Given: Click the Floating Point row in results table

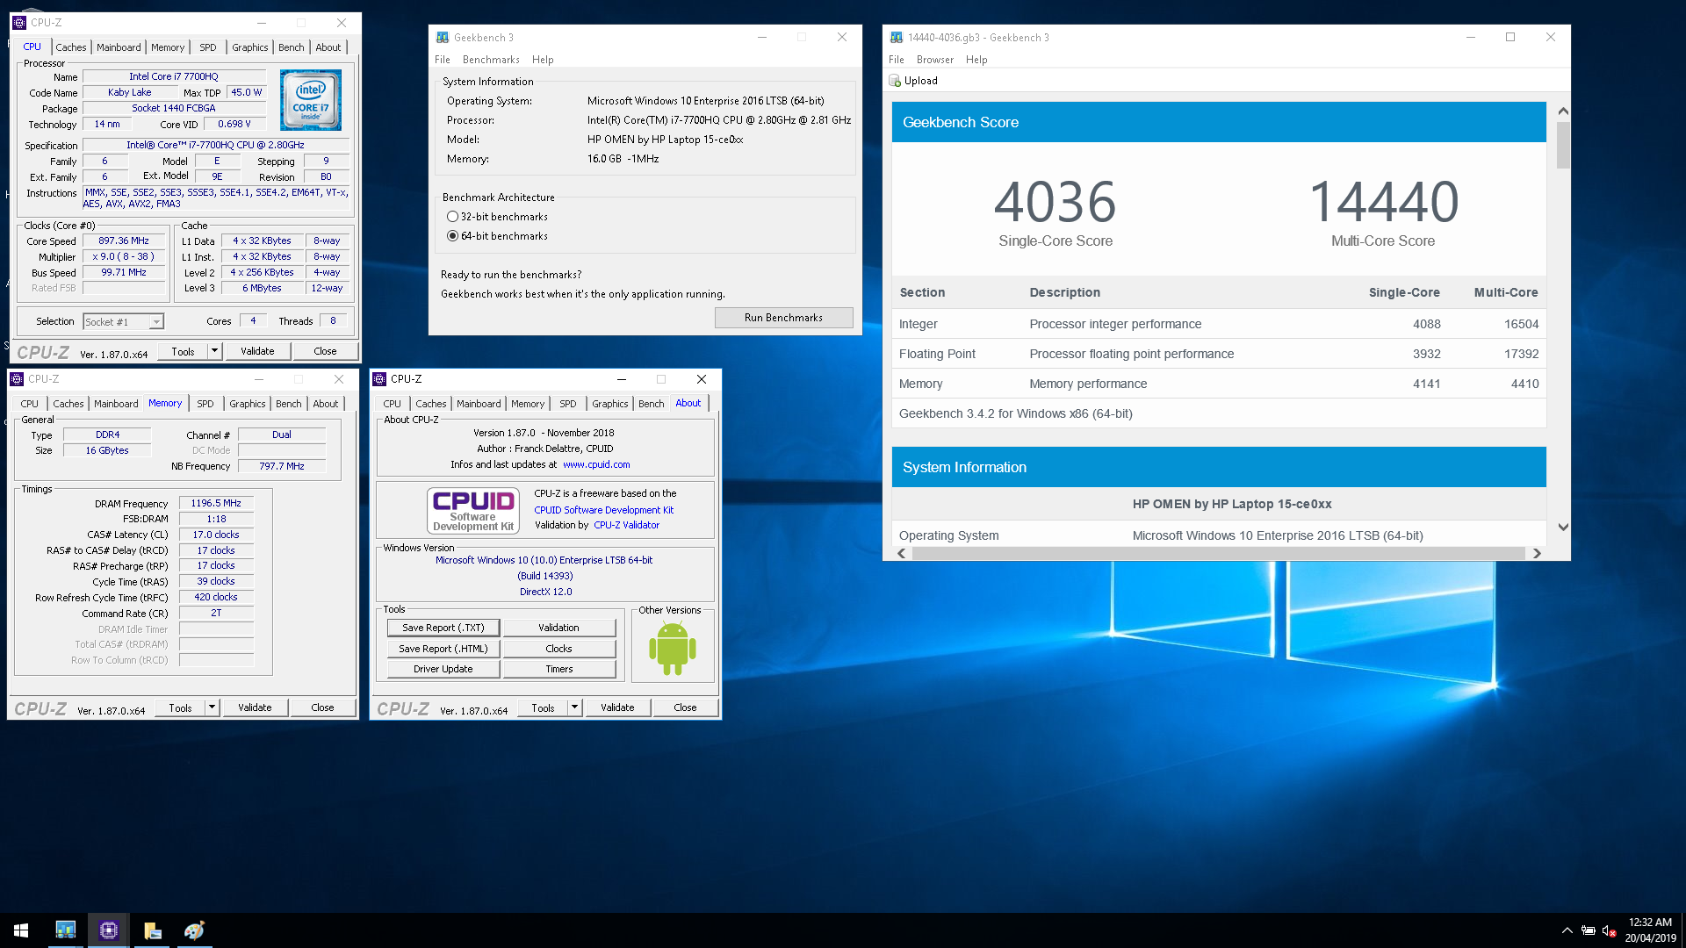Looking at the screenshot, I should [x=1219, y=354].
